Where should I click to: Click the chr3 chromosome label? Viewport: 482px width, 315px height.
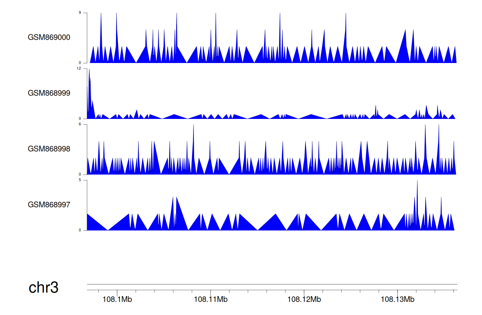pyautogui.click(x=43, y=287)
